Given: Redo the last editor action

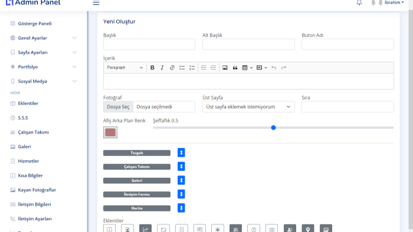Looking at the screenshot, I should 284,68.
